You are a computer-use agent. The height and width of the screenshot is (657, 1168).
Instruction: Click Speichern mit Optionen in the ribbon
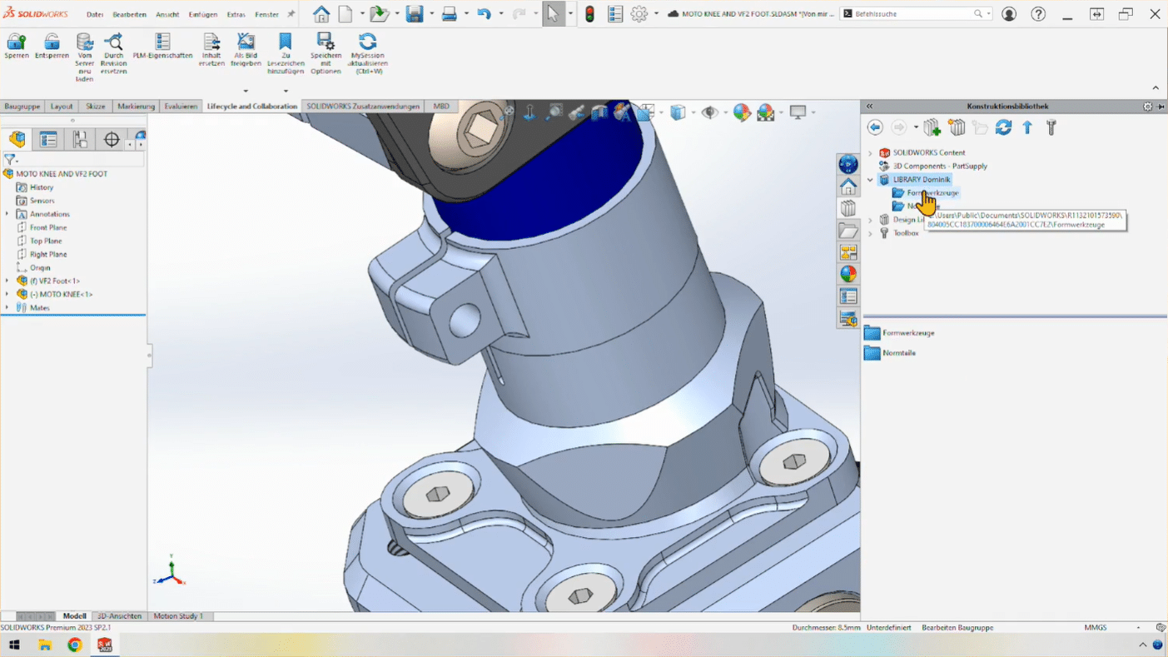coord(326,46)
